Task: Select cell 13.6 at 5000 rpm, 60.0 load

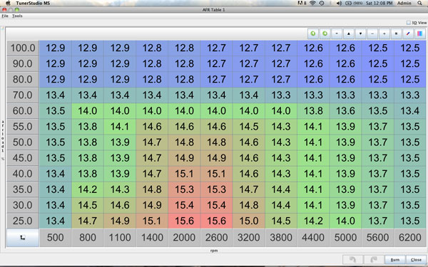Action: 345,111
